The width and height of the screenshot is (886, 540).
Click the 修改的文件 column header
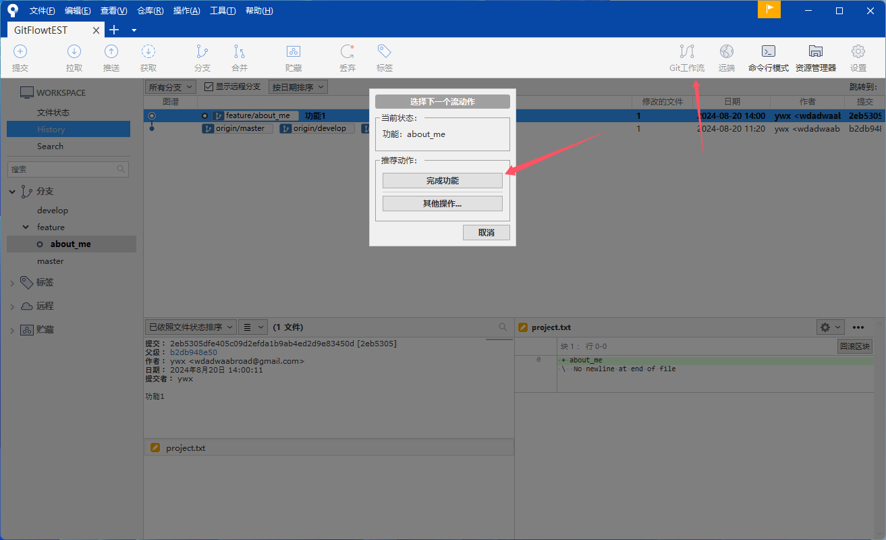[x=662, y=102]
